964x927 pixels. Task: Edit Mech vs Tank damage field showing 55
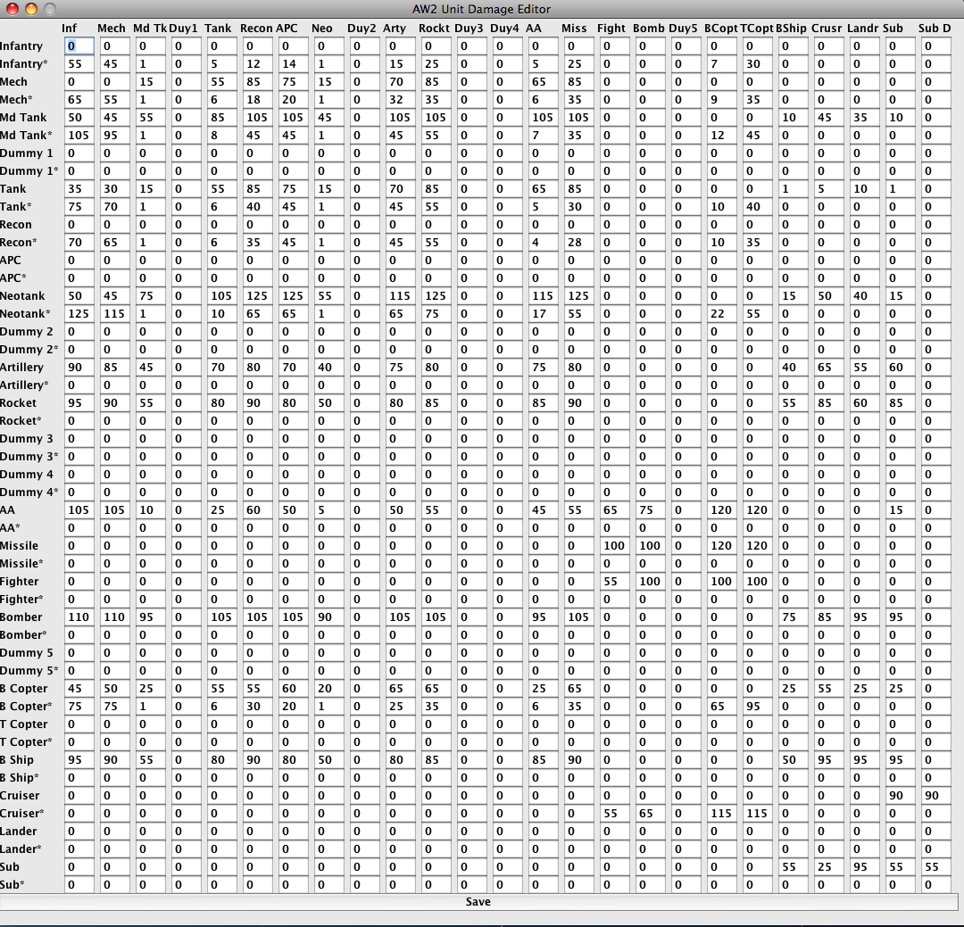coord(221,82)
